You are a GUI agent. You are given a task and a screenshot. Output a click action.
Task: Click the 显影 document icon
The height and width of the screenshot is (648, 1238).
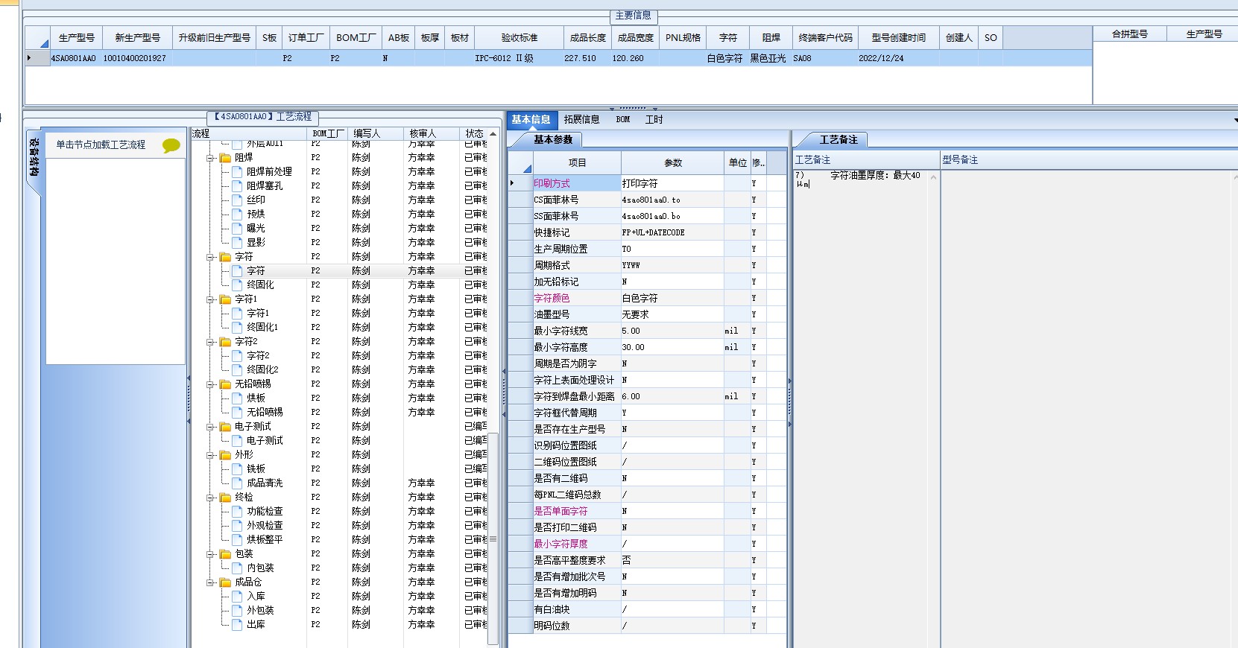coord(237,243)
